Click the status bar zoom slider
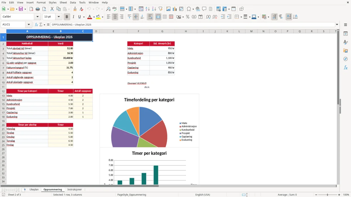The height and width of the screenshot is (197, 351). tap(328, 195)
